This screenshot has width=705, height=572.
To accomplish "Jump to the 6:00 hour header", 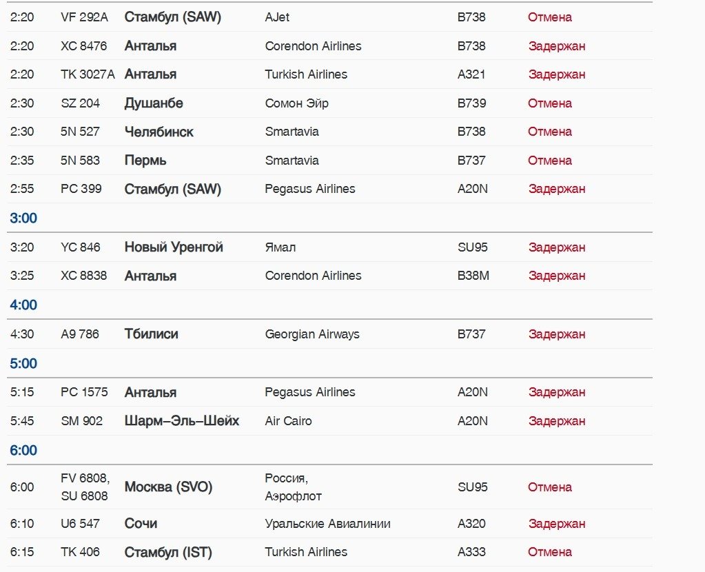I will click(23, 451).
